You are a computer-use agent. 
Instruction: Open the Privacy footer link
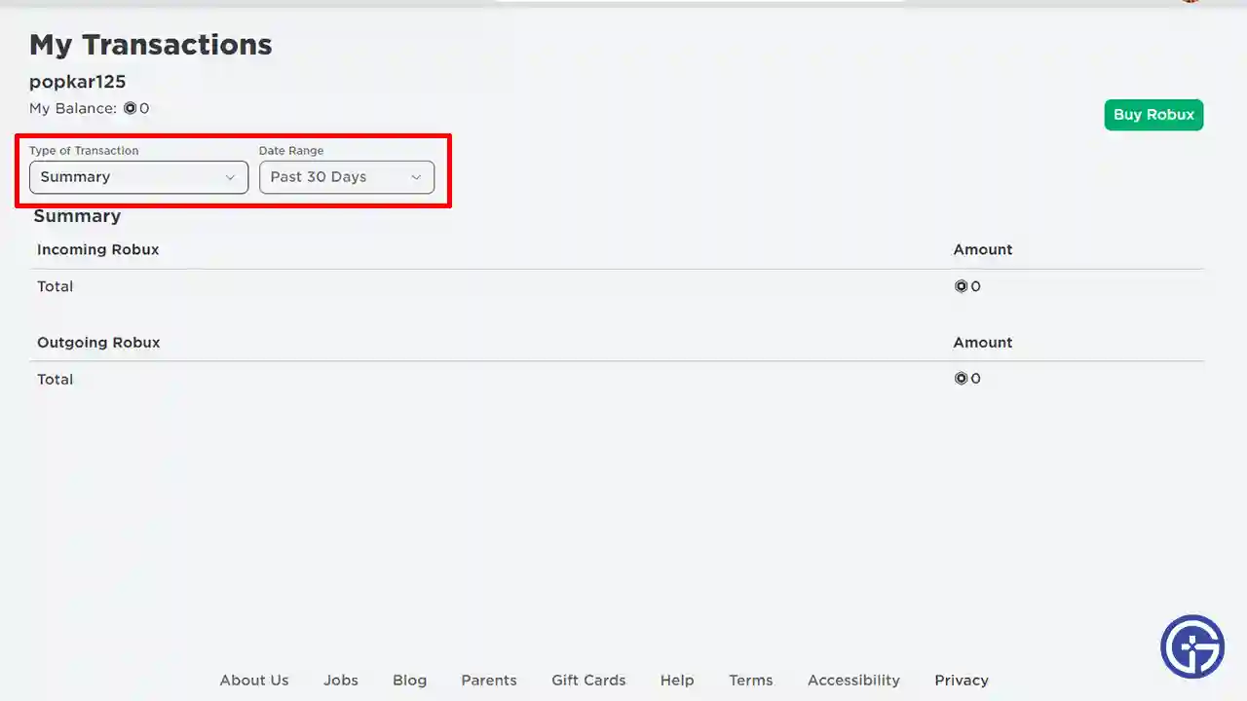coord(961,681)
